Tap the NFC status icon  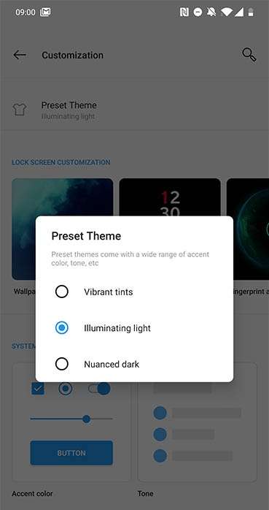184,12
